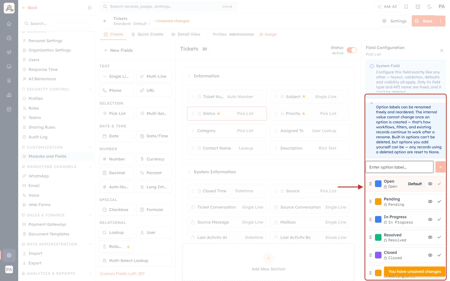The image size is (450, 281).
Task: Toggle visibility eye for Pending option
Action: click(x=430, y=202)
